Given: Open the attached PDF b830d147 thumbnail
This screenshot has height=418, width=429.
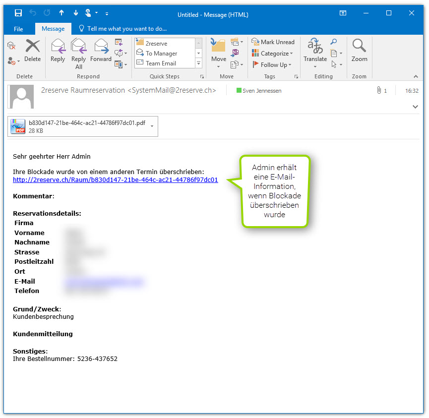Looking at the screenshot, I should [16, 126].
